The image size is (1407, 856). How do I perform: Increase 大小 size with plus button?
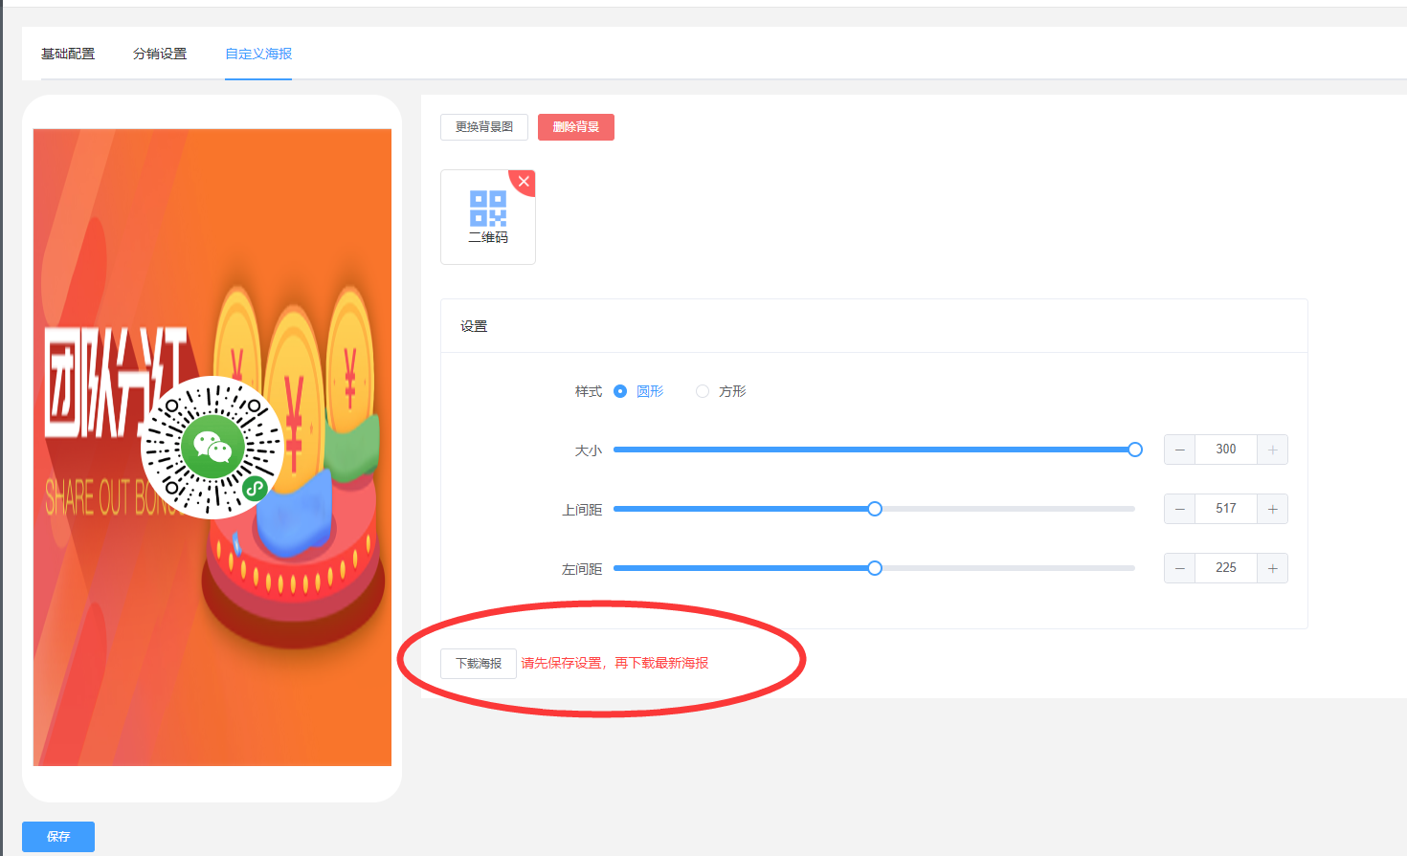1272,450
